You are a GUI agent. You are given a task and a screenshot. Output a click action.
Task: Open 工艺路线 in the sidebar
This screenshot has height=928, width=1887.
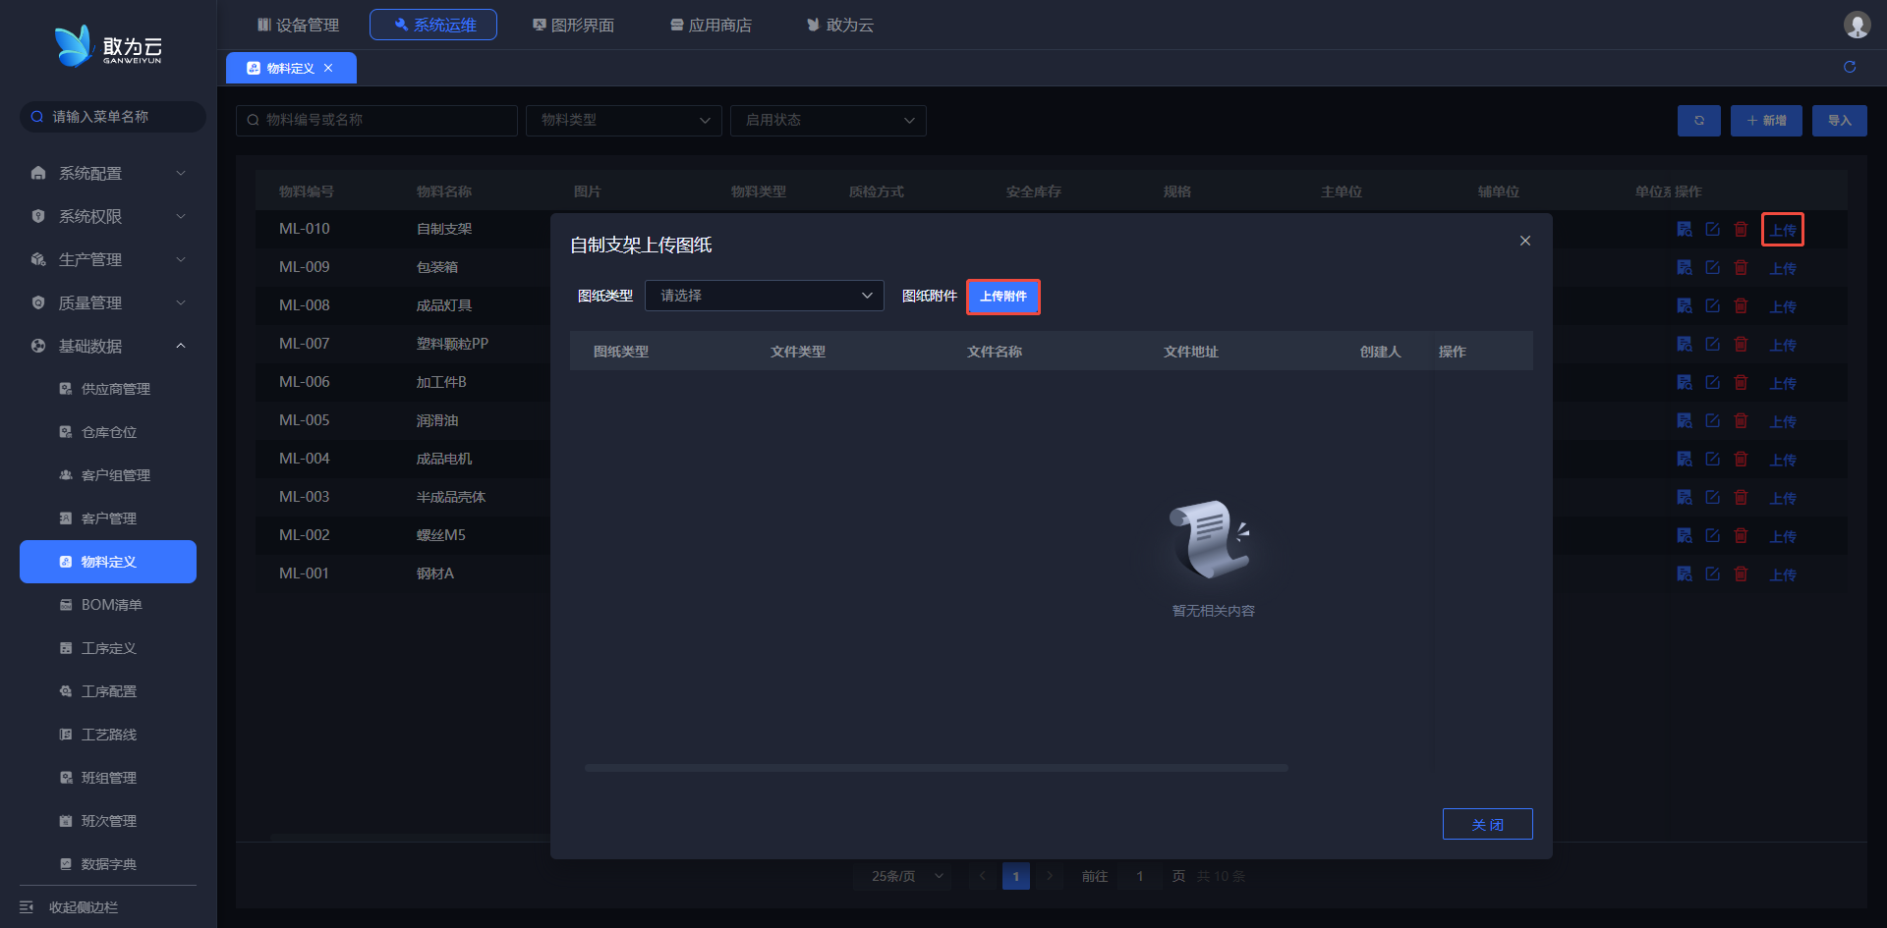tap(108, 735)
